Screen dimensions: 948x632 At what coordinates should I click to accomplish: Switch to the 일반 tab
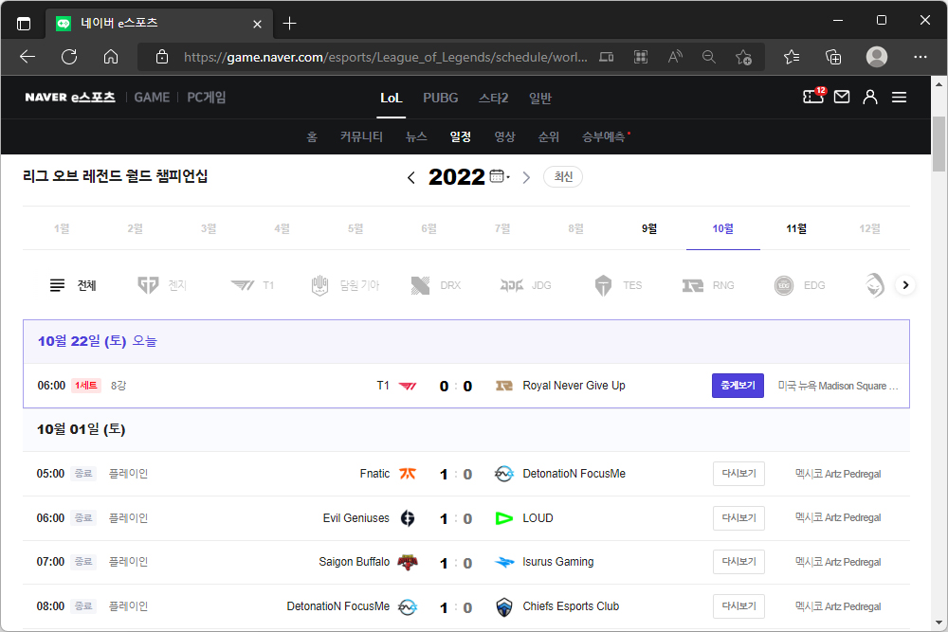[540, 98]
